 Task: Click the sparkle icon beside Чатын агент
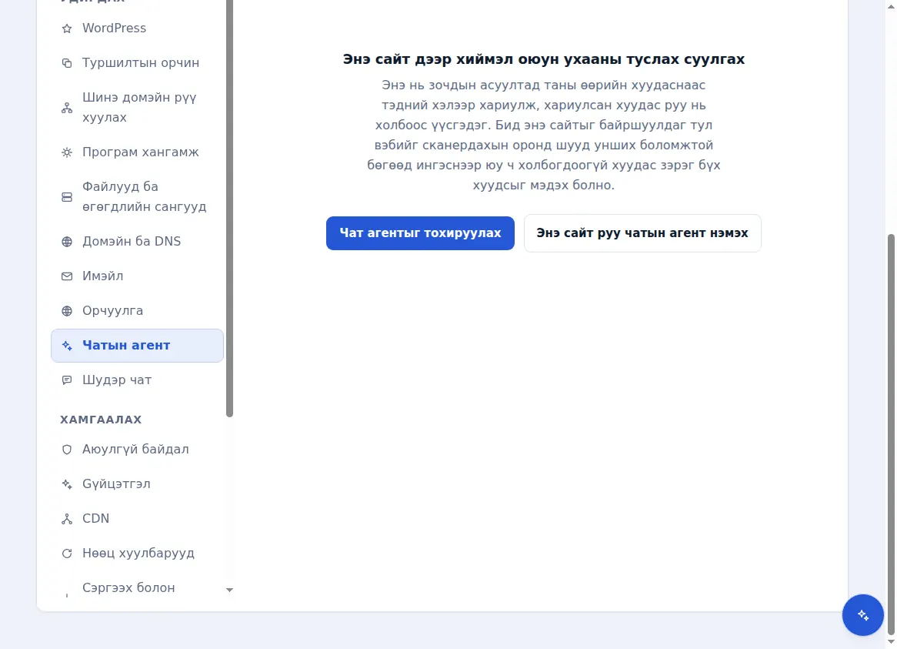pyautogui.click(x=67, y=346)
